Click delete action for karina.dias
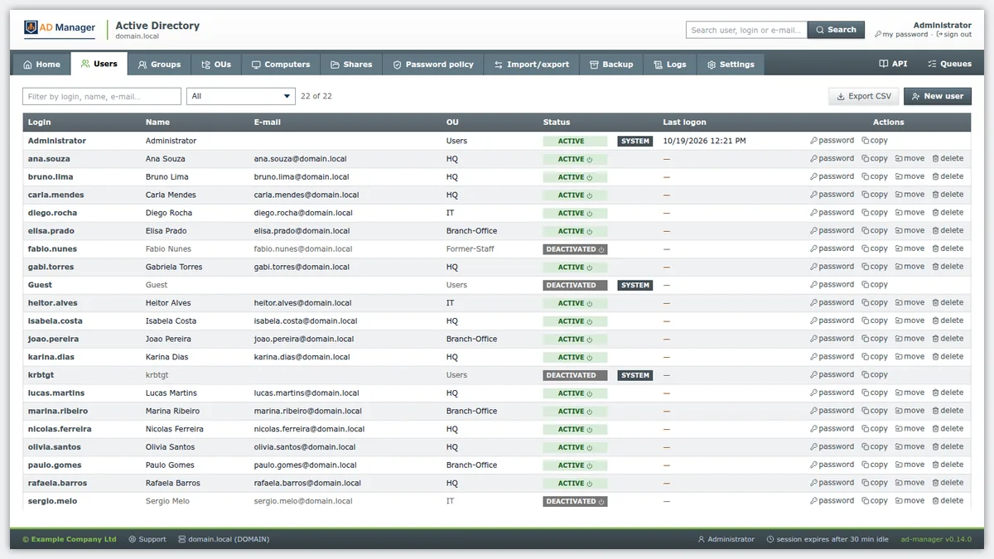The image size is (994, 559). [948, 357]
